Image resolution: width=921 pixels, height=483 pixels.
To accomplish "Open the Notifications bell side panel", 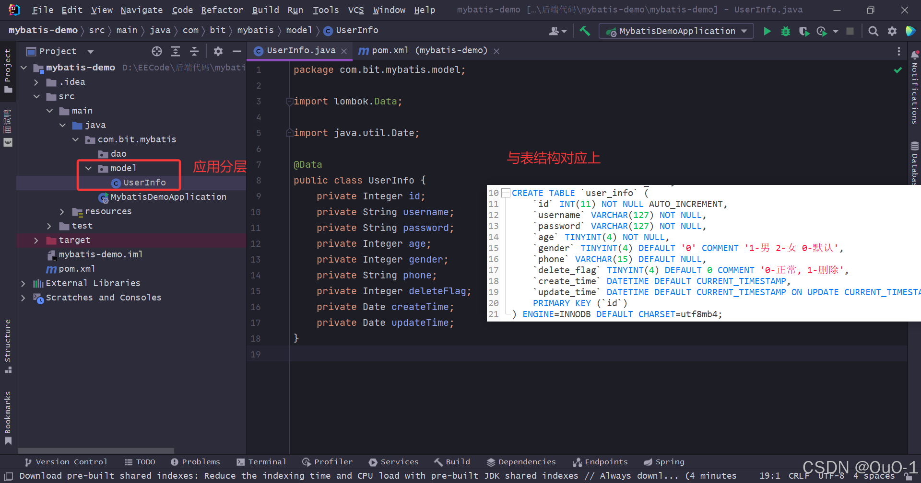I will 915,87.
